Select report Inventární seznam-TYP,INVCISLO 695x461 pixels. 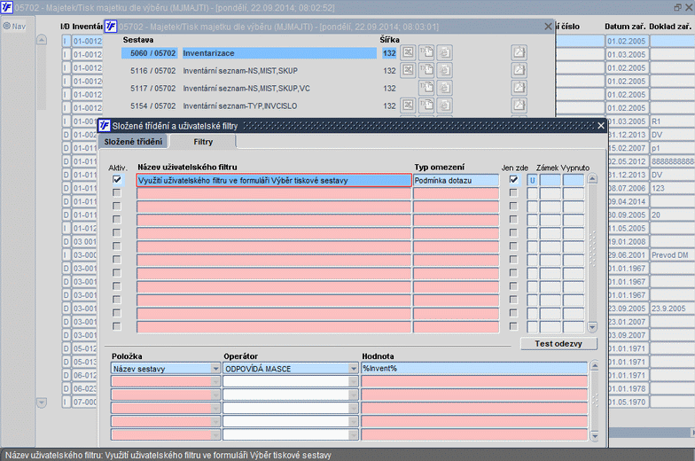(240, 106)
